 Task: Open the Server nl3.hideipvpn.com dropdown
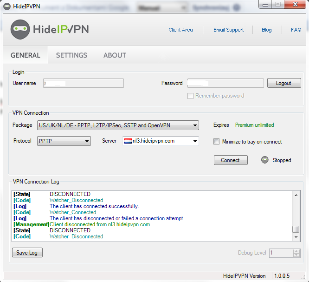161,141
